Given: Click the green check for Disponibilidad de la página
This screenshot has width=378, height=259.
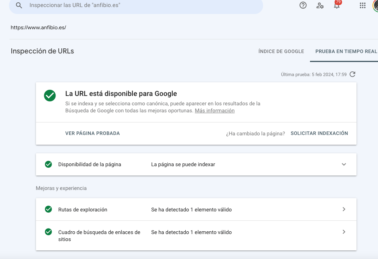Looking at the screenshot, I should [x=48, y=164].
